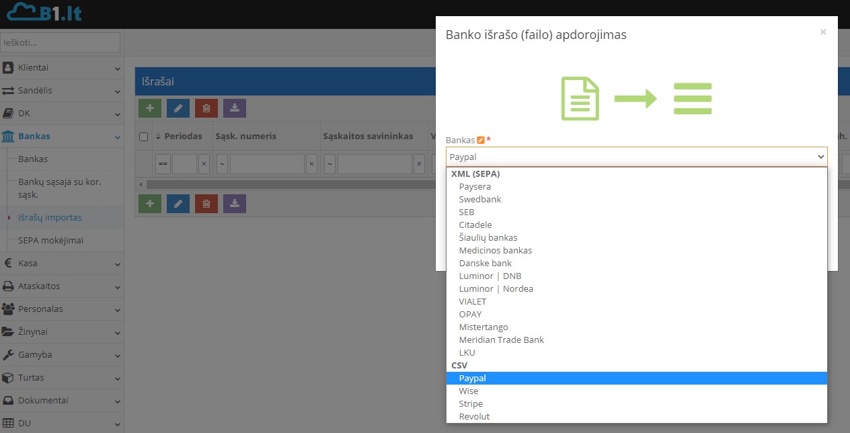Edit a statement using the blue pencil icon
Screen dimensions: 850x433
178,108
